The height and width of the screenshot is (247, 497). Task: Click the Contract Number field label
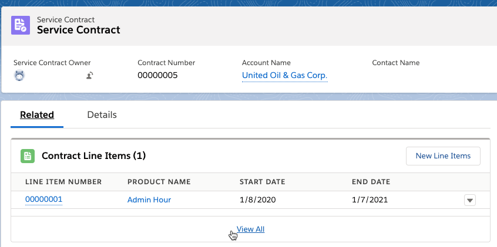pos(166,63)
